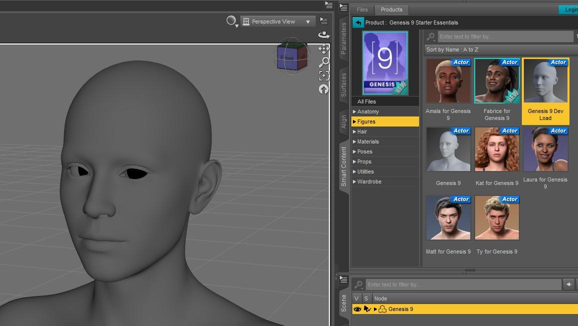
Task: Click the pan camera four-arrow icon
Action: point(324,48)
